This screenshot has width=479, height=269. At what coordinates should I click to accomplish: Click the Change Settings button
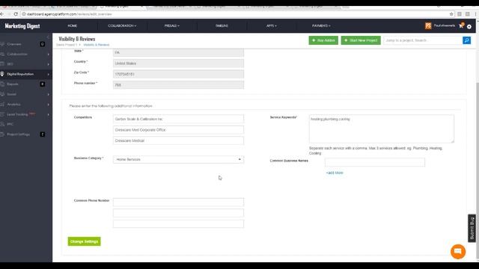point(84,241)
